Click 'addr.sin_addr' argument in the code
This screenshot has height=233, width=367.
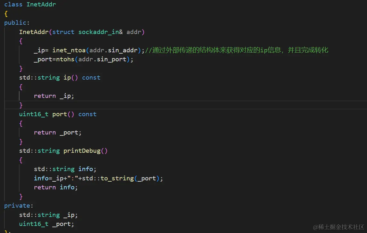(x=114, y=50)
